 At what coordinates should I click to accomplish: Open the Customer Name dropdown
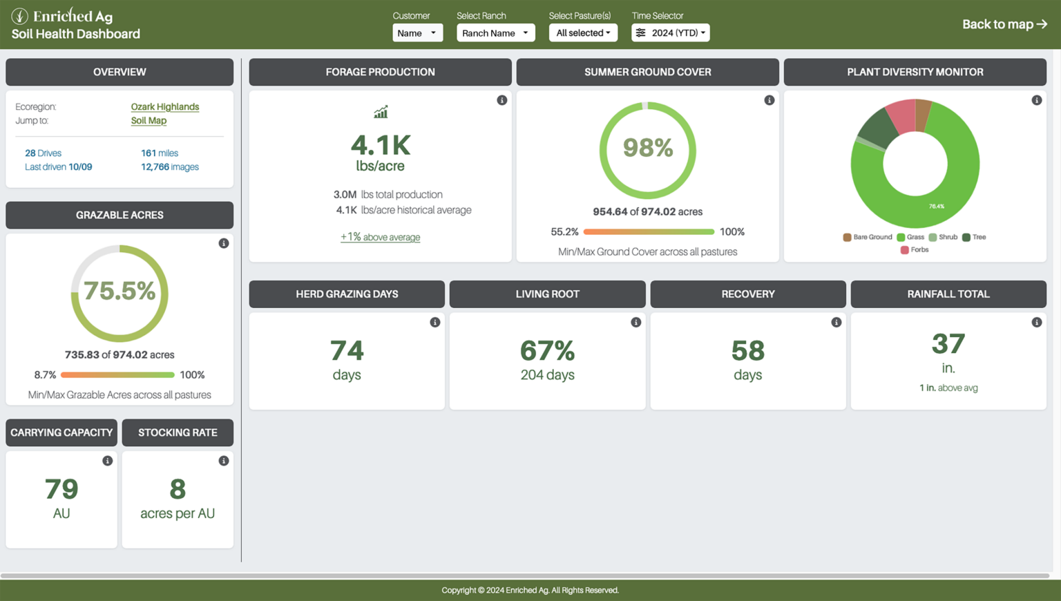pos(417,32)
